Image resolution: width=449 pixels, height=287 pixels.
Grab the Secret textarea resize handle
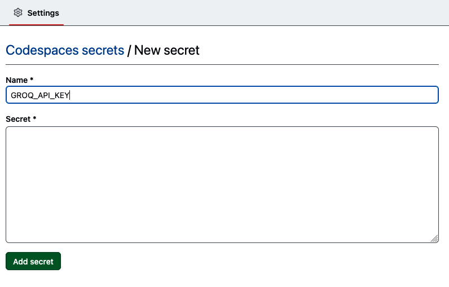[434, 239]
